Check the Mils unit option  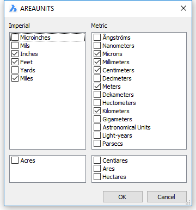pyautogui.click(x=15, y=46)
